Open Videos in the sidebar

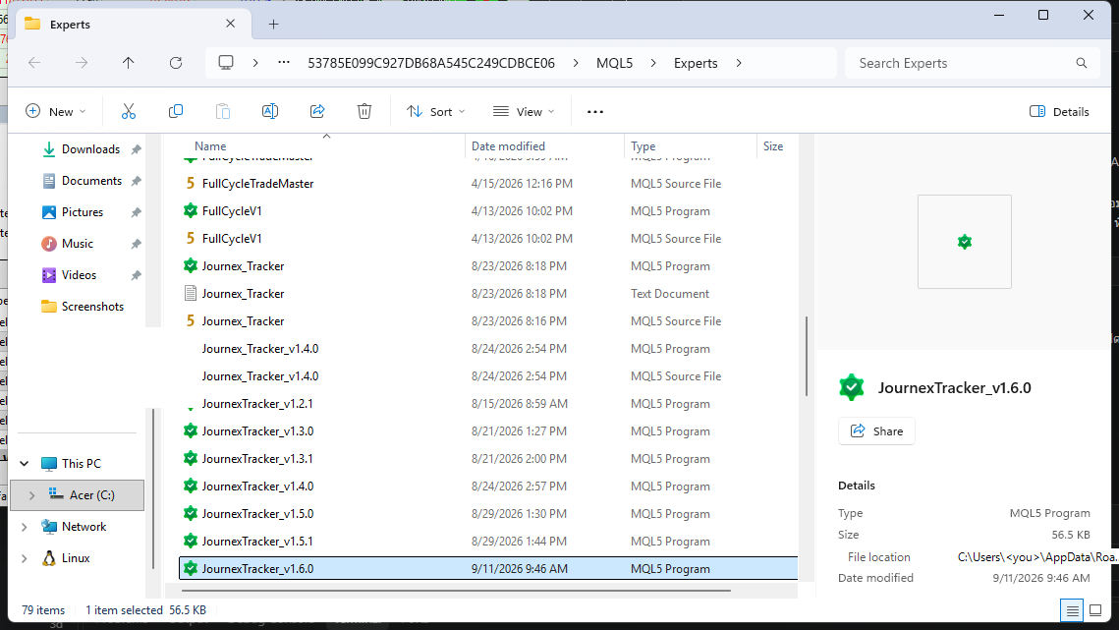[79, 275]
